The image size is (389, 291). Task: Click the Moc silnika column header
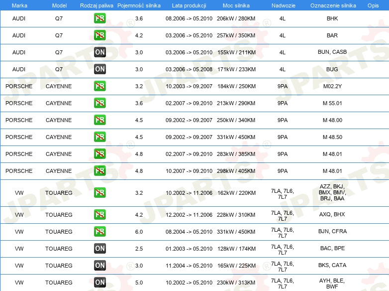coord(236,5)
